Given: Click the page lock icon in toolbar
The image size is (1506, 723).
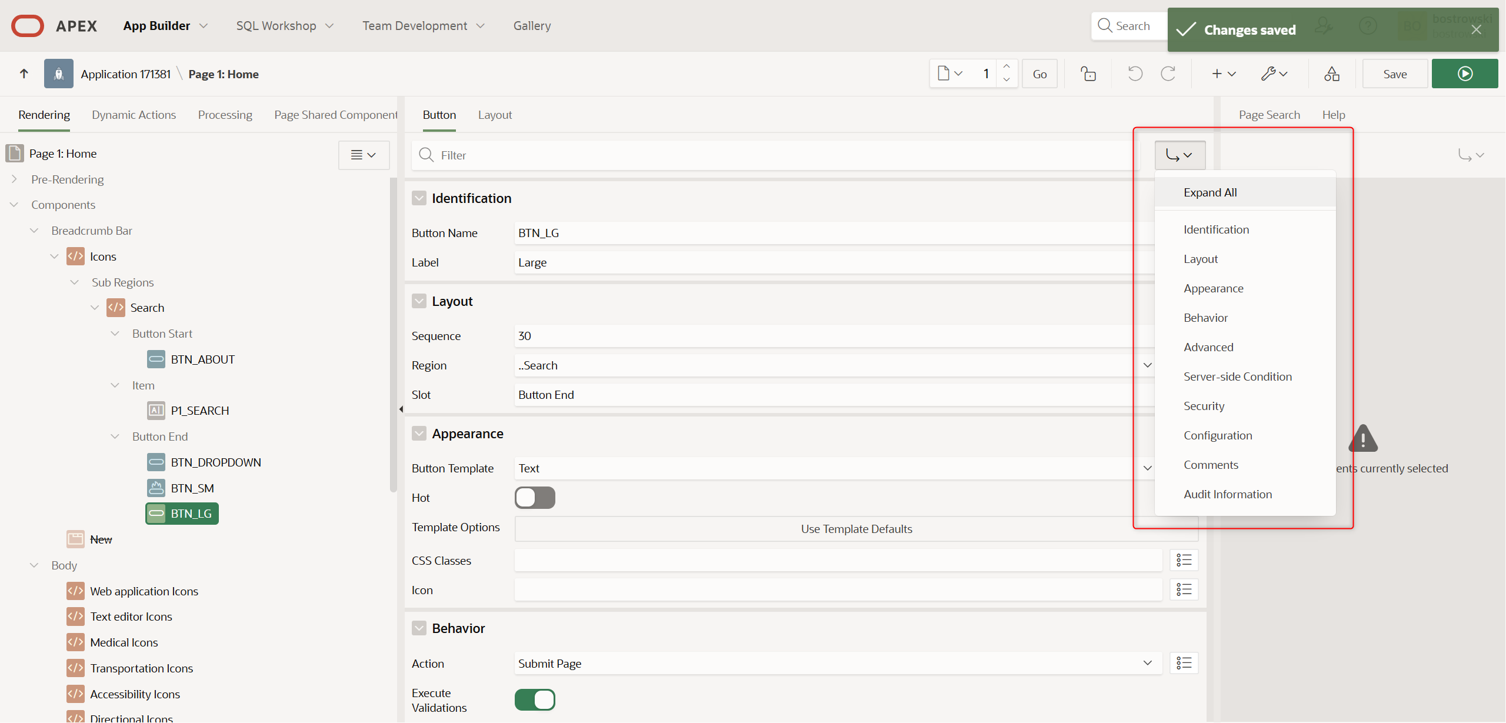Looking at the screenshot, I should [1088, 74].
